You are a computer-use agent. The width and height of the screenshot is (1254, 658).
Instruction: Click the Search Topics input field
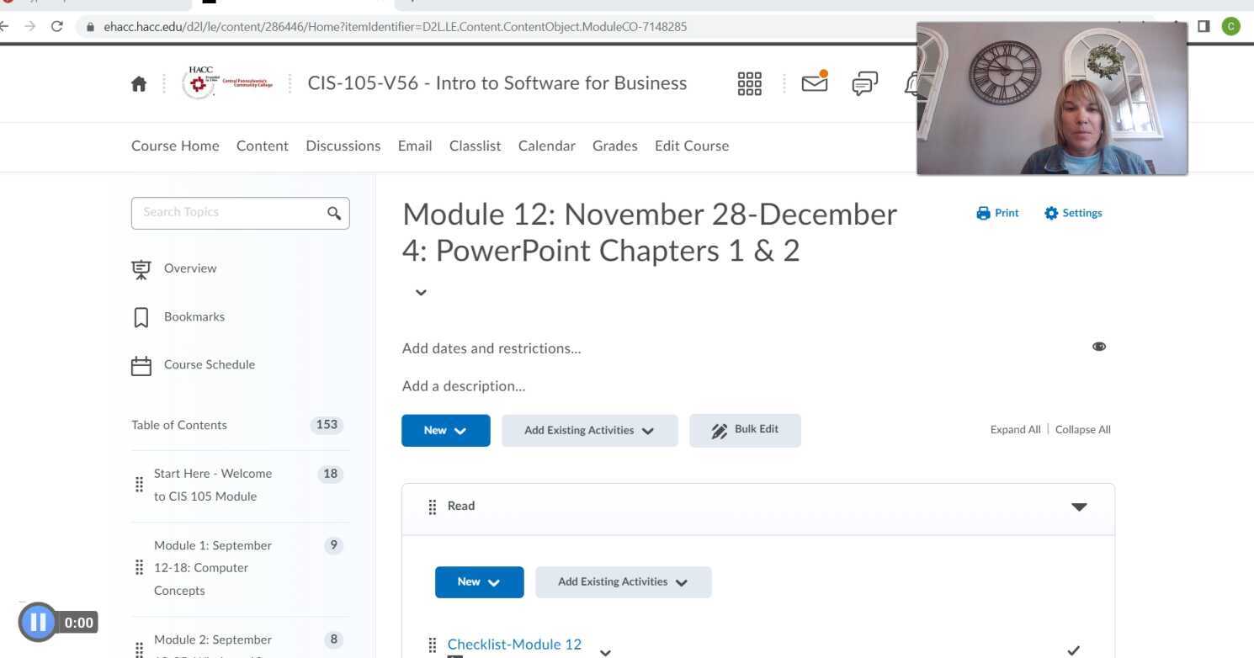coord(227,213)
